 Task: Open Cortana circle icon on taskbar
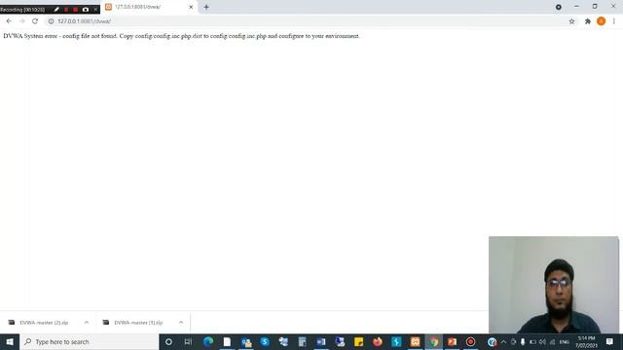click(168, 341)
